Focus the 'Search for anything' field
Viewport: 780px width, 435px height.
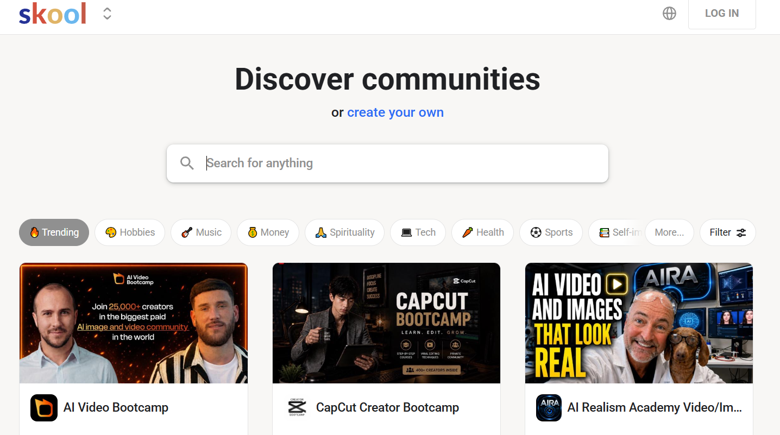[387, 163]
